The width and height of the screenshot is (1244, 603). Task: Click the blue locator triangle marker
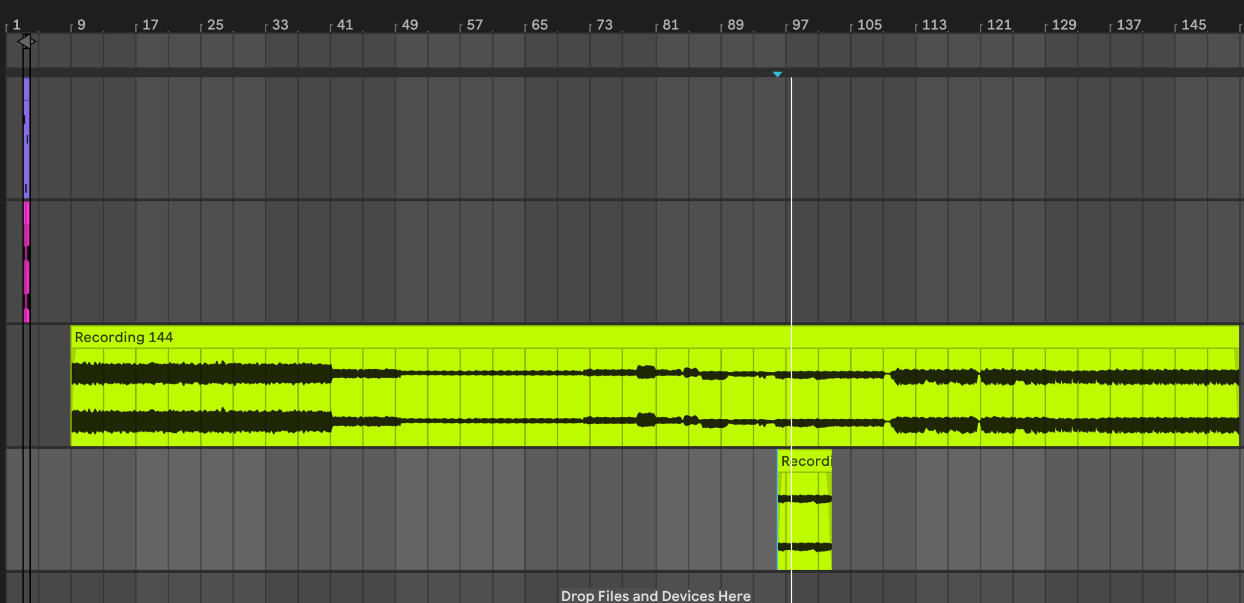click(777, 75)
